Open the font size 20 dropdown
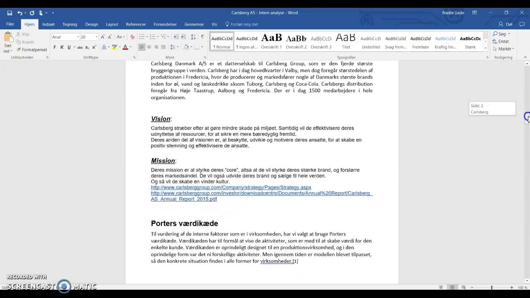This screenshot has height=298, width=530. point(96,37)
